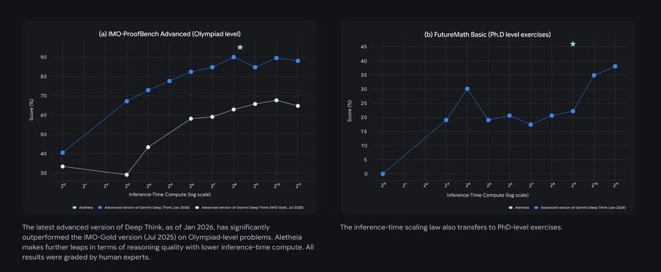
Task: Click the "Inference-Time Compute" axis label under the left chart
Action: coord(170,194)
